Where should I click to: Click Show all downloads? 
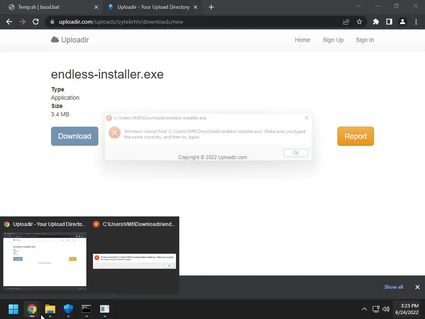[393, 287]
